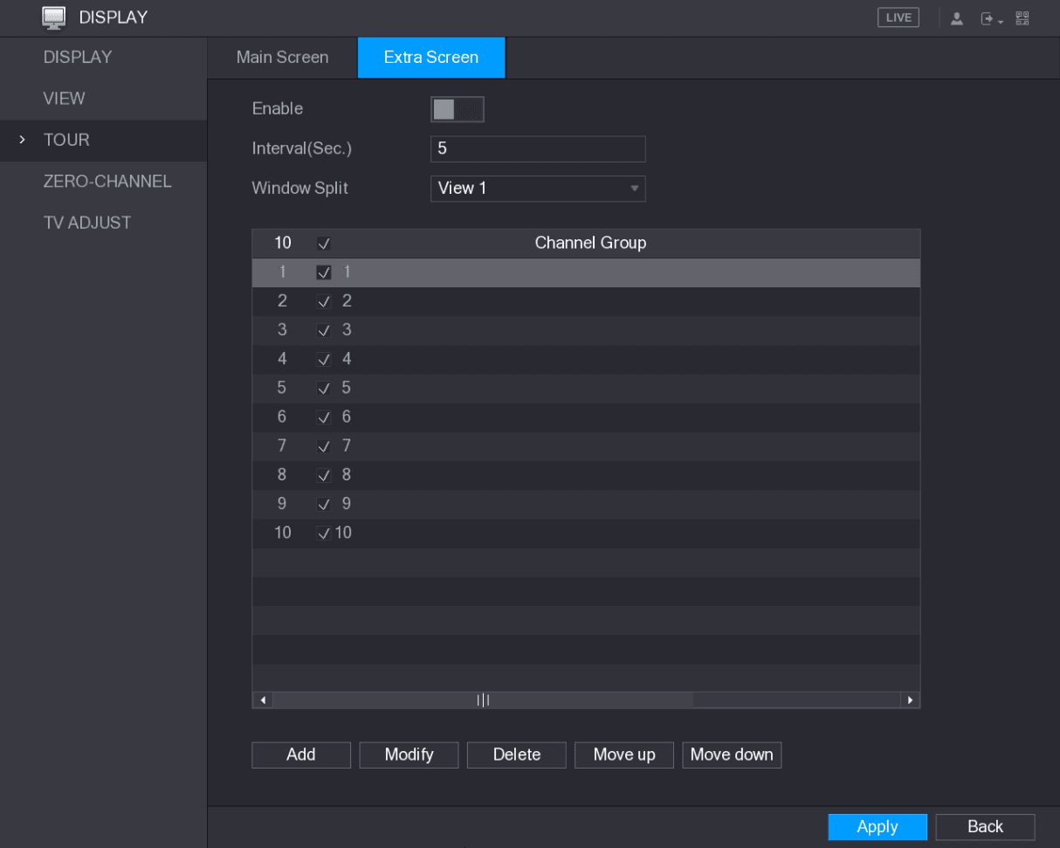Open the Main Screen tab
The width and height of the screenshot is (1060, 848).
282,58
